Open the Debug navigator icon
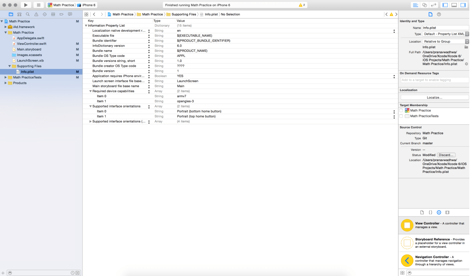 [53, 14]
